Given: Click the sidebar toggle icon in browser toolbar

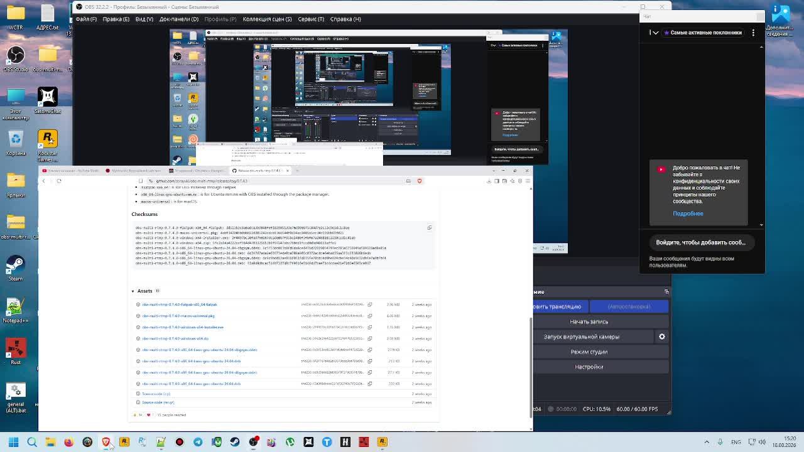Looking at the screenshot, I should point(496,181).
